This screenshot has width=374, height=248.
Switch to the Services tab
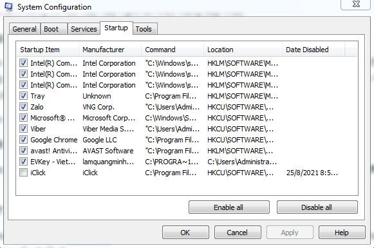84,29
